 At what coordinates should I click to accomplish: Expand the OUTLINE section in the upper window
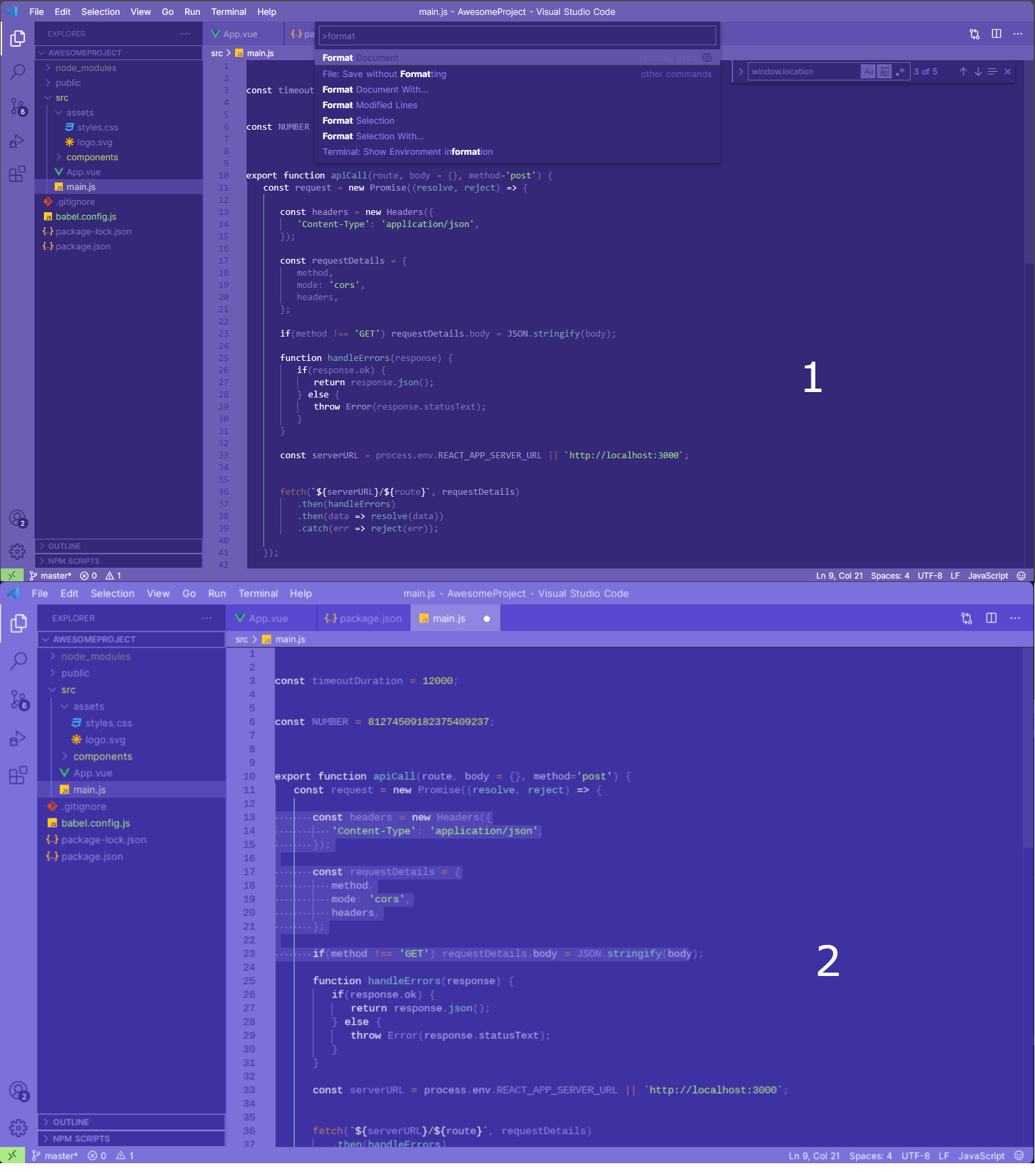coord(119,546)
